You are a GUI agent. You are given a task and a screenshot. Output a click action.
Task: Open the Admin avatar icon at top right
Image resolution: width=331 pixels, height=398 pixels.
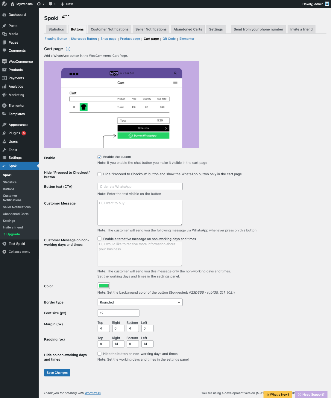pos(327,4)
